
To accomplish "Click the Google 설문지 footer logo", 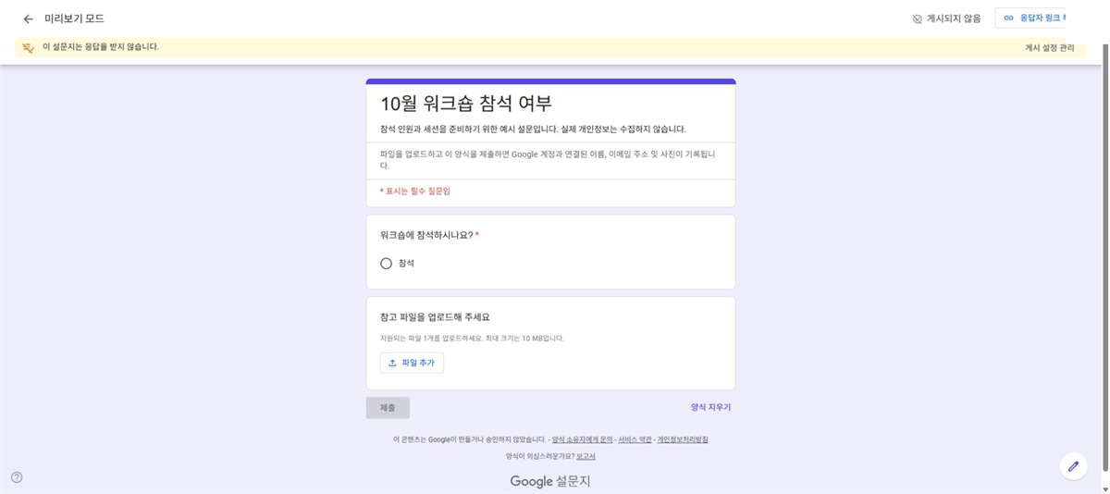I will 550,481.
